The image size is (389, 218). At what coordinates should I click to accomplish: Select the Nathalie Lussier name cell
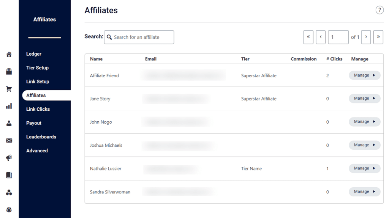(106, 168)
